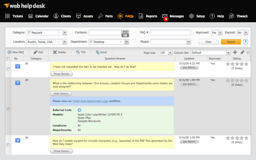
Task: Click the Clear button
Action: (x=208, y=42)
